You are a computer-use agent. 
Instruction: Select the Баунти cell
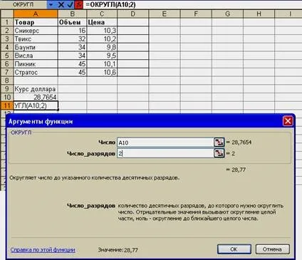pos(36,47)
